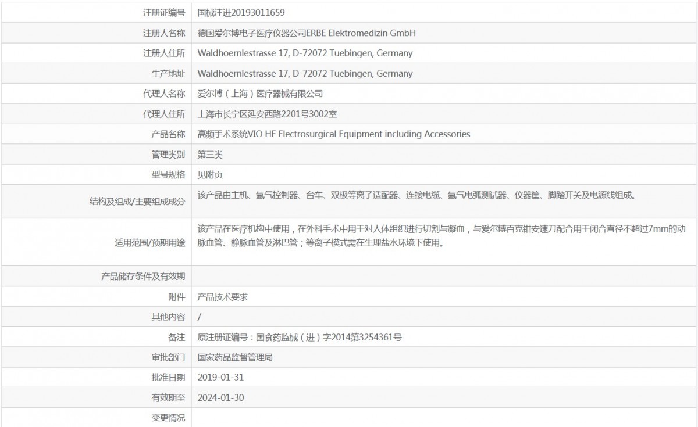Select remark 原注册证编号 国食药监械（进）字2014第3254361号
This screenshot has height=427, width=698.
point(300,337)
